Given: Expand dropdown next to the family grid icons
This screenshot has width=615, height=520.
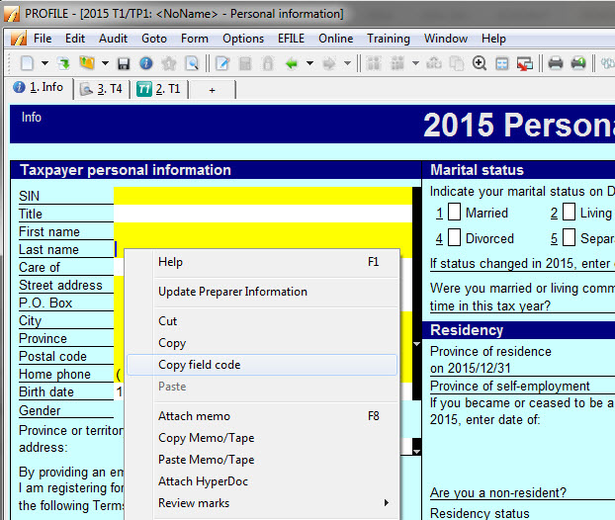Looking at the screenshot, I should 415,62.
